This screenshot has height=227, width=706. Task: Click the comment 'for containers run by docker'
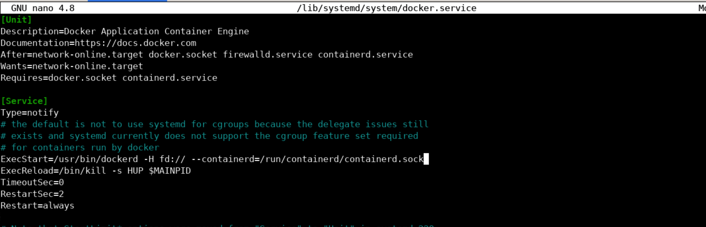pos(80,148)
